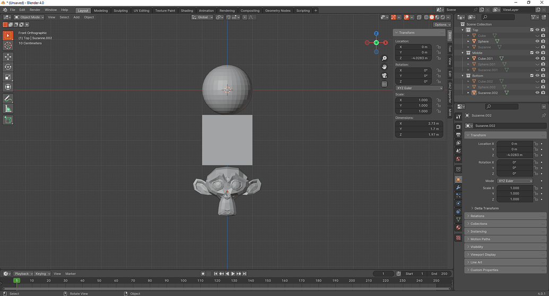Hide the Sphere object in viewport

coord(537,41)
